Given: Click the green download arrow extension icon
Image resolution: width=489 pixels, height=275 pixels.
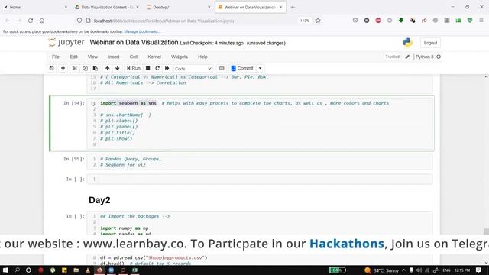Looking at the screenshot, I should coord(401,21).
